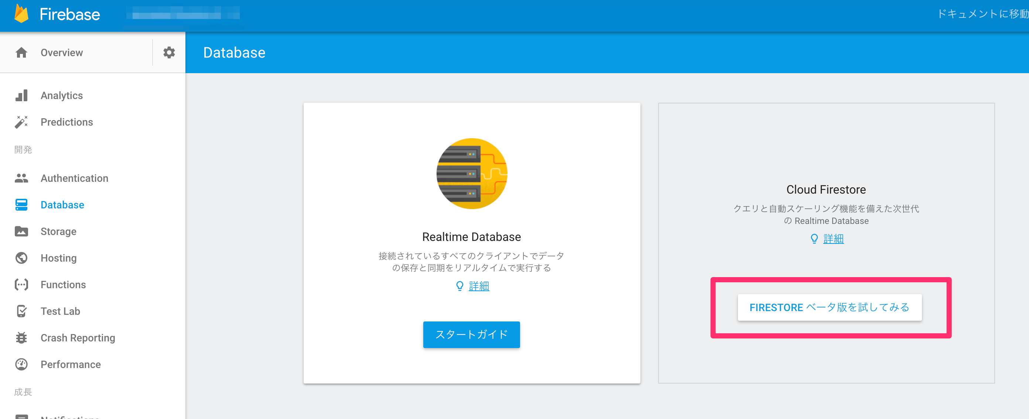Open Test Lab via its device icon
This screenshot has height=419, width=1029.
tap(21, 311)
